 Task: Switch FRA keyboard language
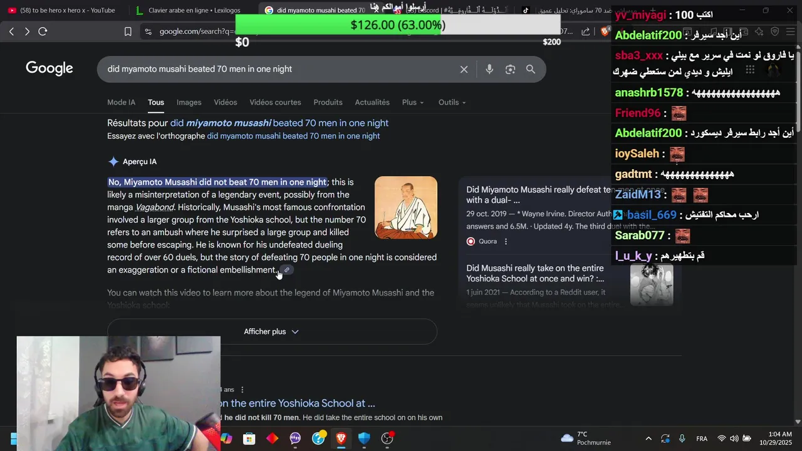click(x=702, y=438)
